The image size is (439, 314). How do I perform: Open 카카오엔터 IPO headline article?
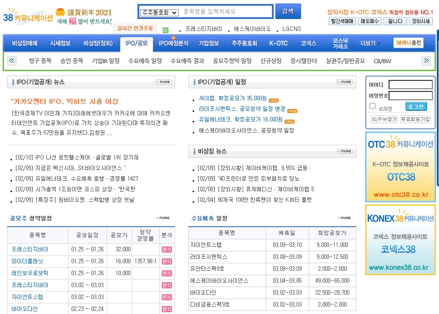click(x=65, y=101)
